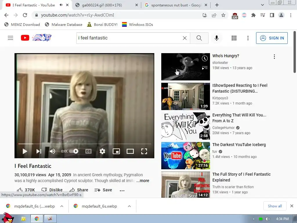Click the SIGN IN button
The height and width of the screenshot is (223, 297).
point(272,38)
